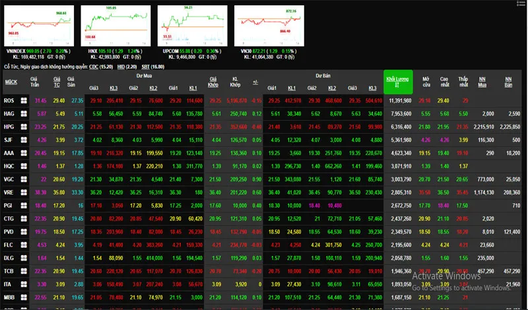Screen dimensions: 528x310
Task: Select the MBB stock symbol
Action: click(9, 297)
